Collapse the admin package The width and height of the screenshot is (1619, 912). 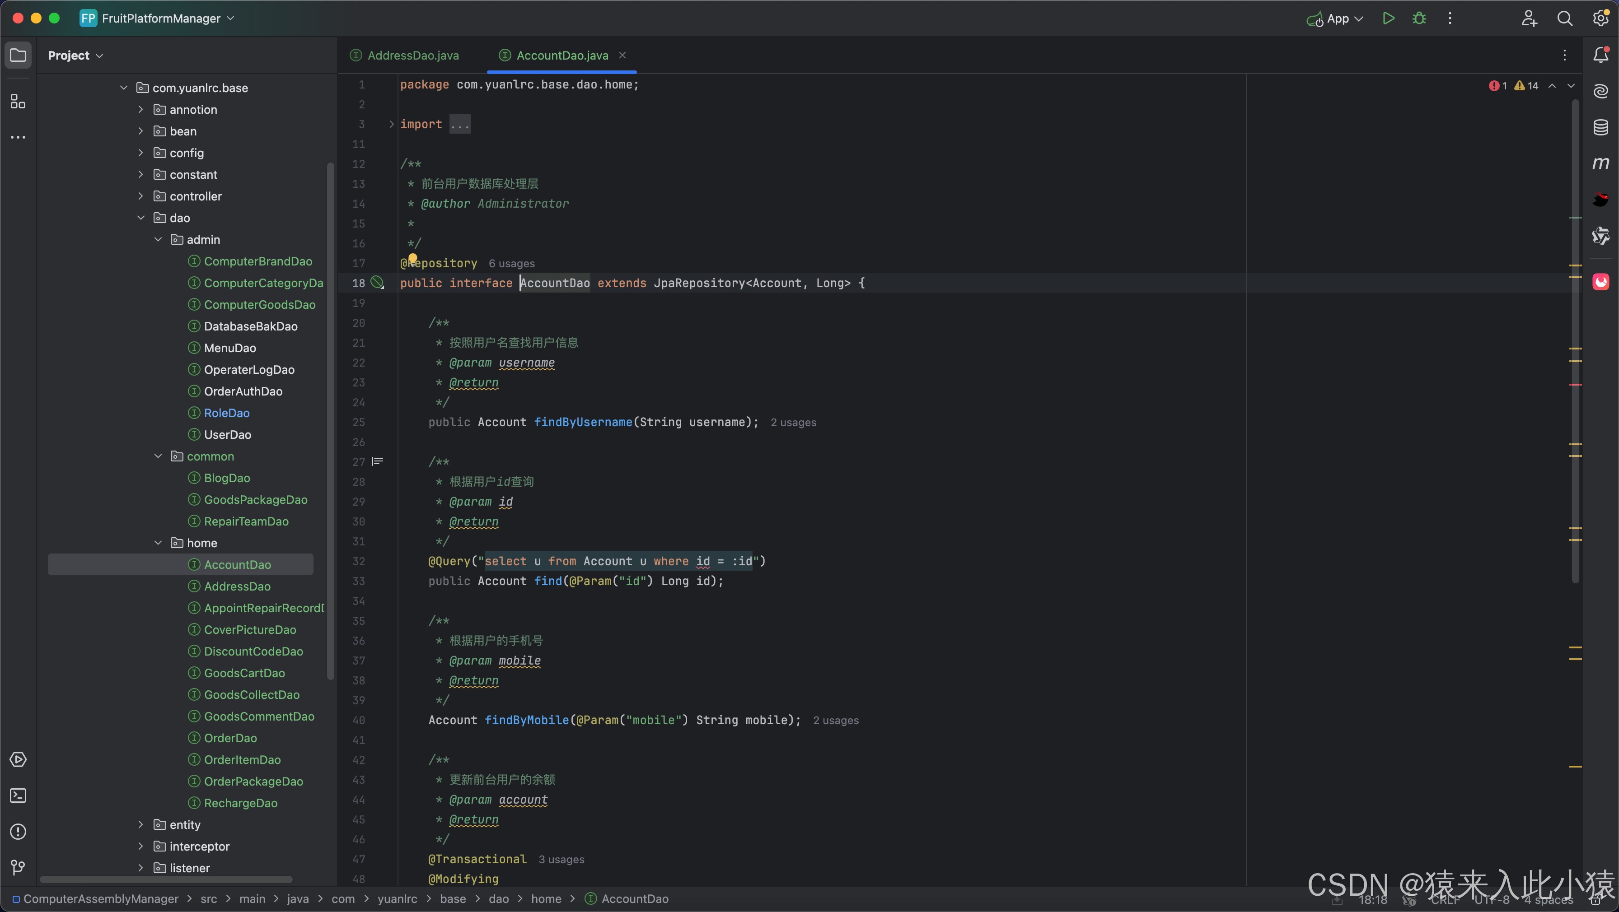click(158, 239)
